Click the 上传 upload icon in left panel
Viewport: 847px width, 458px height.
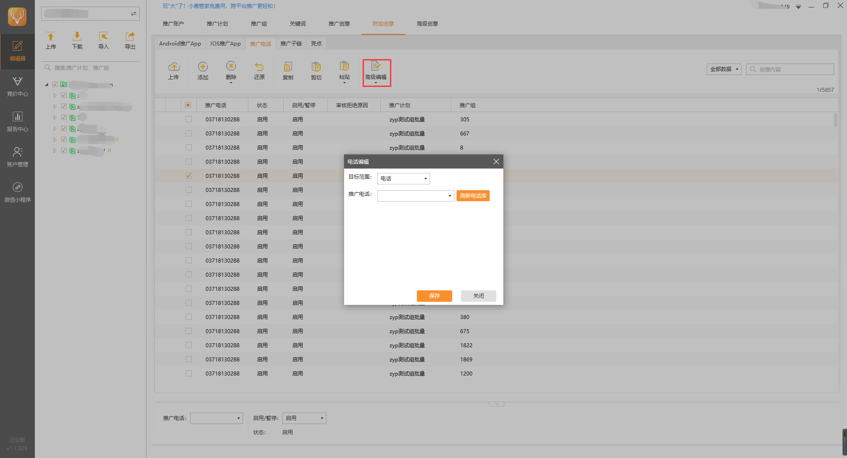tap(51, 40)
